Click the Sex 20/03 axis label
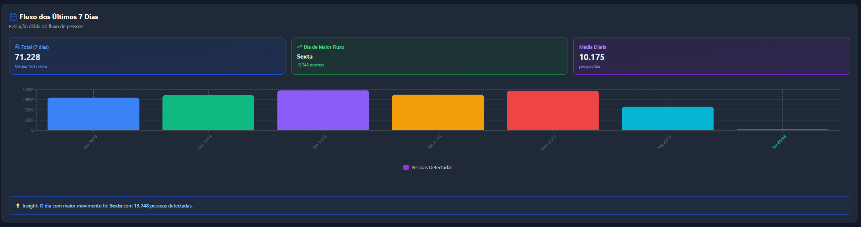Screen dimensions: 861x227 click(x=320, y=142)
